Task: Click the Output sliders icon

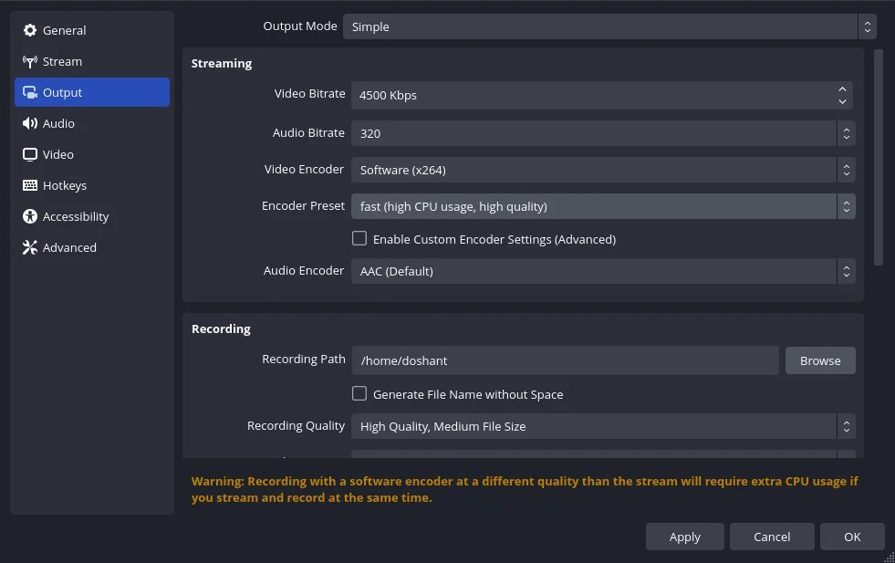Action: click(30, 92)
